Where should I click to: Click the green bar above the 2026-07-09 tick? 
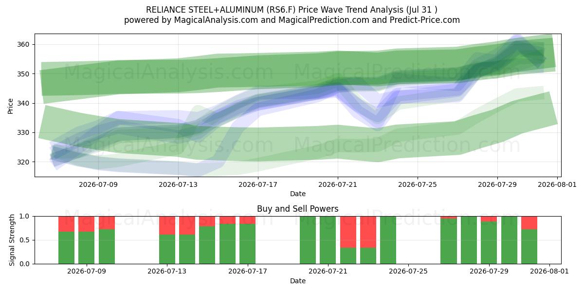click(x=87, y=248)
